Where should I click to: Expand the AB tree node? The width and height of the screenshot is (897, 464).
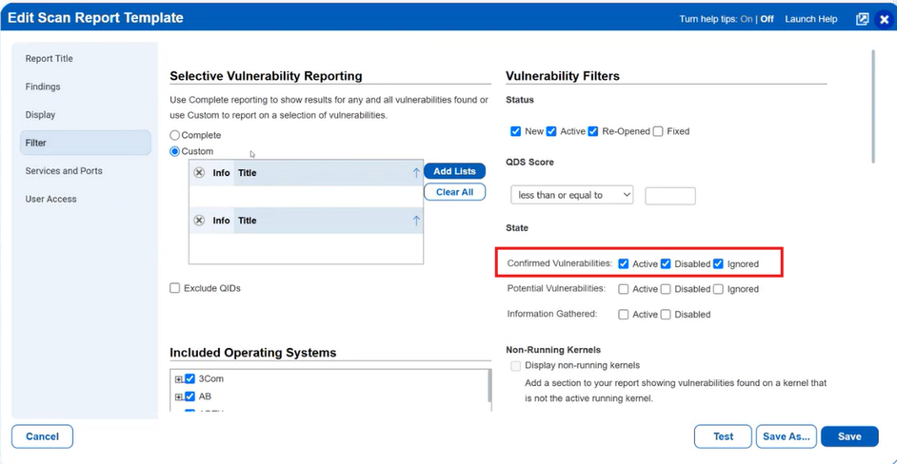(179, 396)
